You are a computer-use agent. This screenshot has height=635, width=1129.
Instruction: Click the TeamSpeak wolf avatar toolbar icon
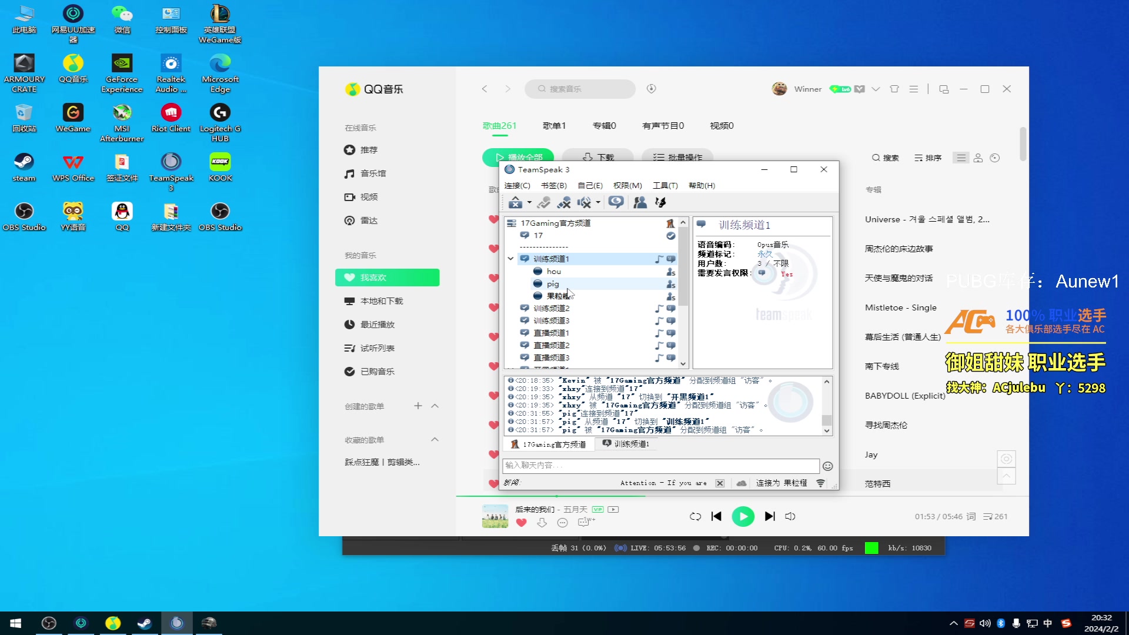660,202
